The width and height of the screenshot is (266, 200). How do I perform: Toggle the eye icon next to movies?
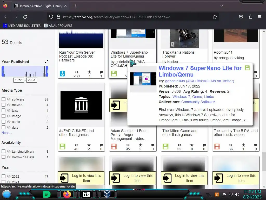pos(9,105)
